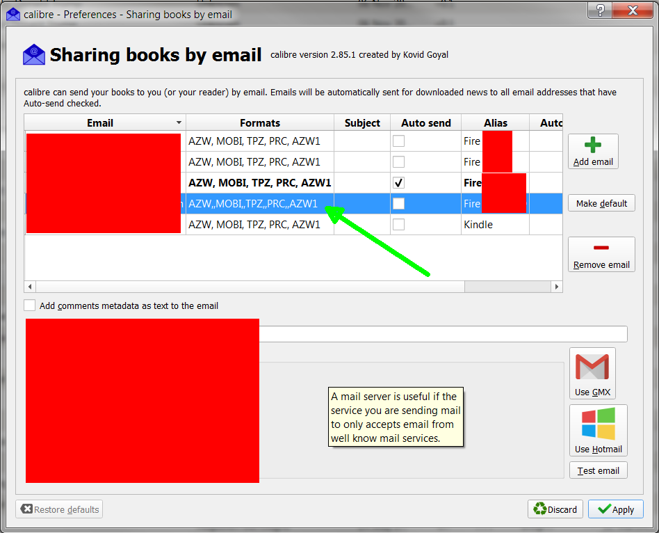Click the question mark help button in title bar
This screenshot has width=659, height=533.
tap(600, 10)
